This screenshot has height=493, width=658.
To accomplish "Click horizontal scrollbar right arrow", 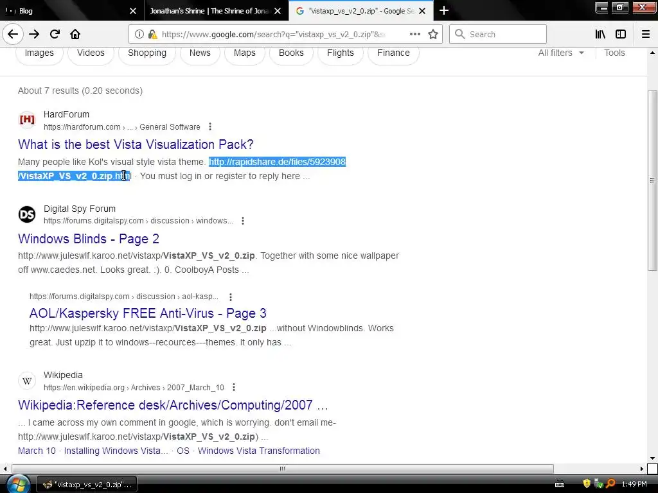I will click(642, 469).
